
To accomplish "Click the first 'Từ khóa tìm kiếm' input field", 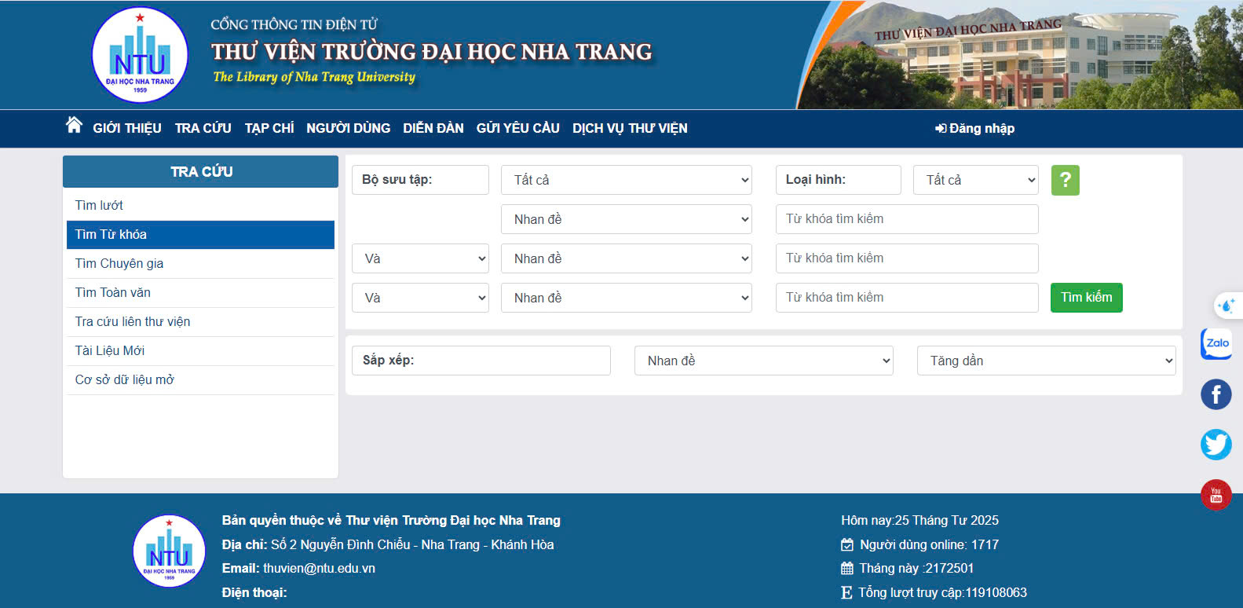I will [x=906, y=219].
